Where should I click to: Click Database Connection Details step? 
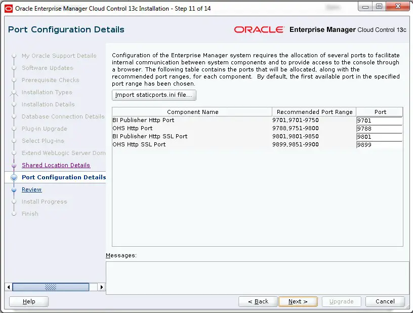point(63,116)
